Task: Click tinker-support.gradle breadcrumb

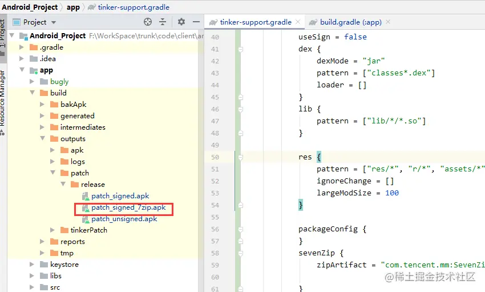Action: tap(134, 7)
